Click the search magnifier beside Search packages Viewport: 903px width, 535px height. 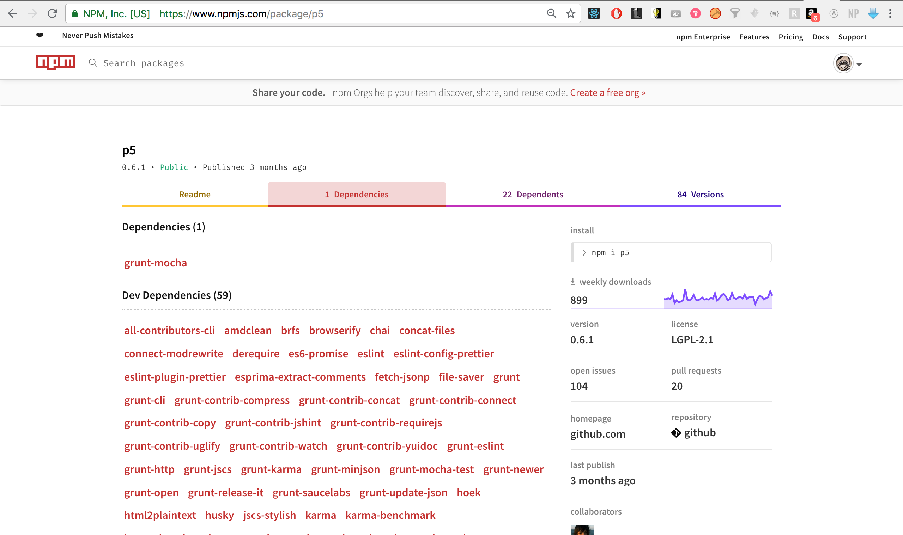[x=93, y=63]
